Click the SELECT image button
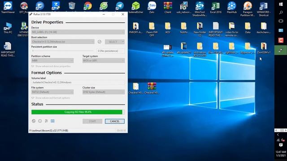Screen dimensions: 287x161 (113, 42)
